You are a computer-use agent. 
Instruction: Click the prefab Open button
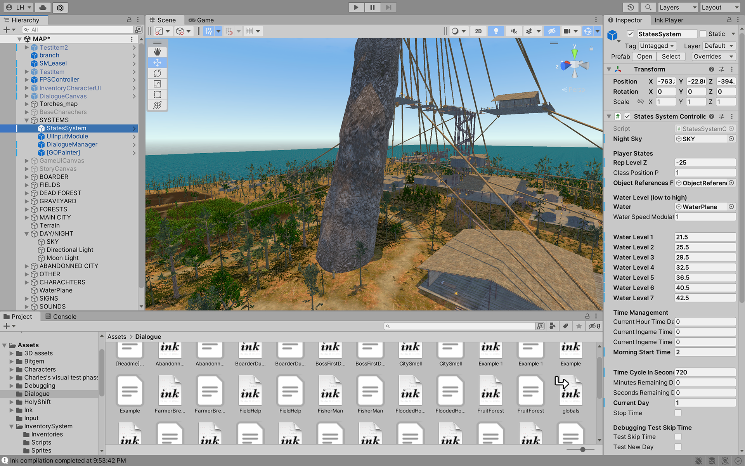644,56
